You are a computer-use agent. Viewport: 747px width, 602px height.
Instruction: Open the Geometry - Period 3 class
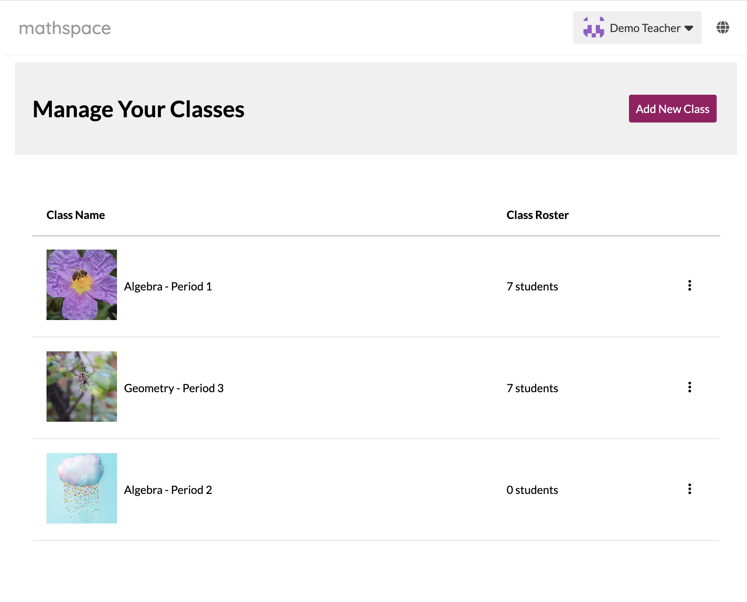174,388
